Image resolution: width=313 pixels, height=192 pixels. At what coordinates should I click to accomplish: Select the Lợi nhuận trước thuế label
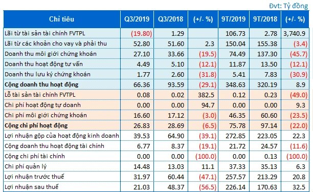click(34, 177)
